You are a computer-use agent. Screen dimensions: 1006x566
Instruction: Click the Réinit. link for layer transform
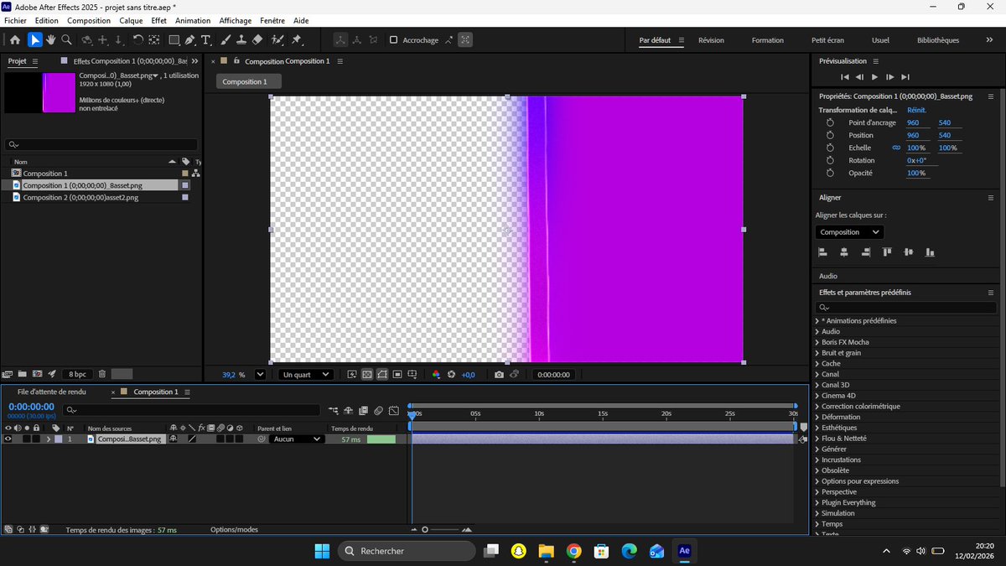click(x=916, y=110)
